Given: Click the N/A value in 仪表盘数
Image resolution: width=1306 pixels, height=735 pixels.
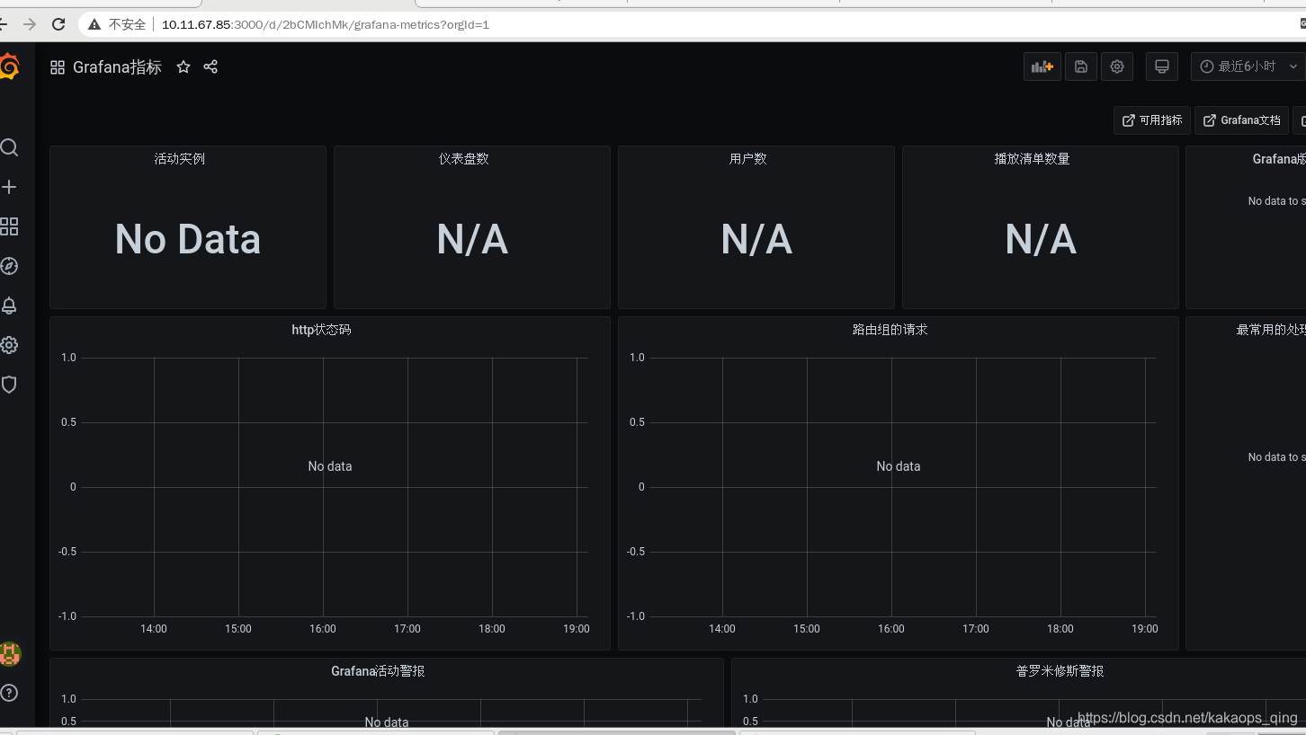Looking at the screenshot, I should (x=472, y=239).
